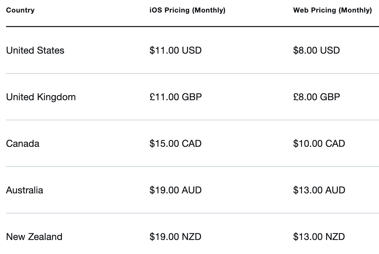This screenshot has height=254, width=379.
Task: Click the $10.00 CAD web price
Action: 319,144
